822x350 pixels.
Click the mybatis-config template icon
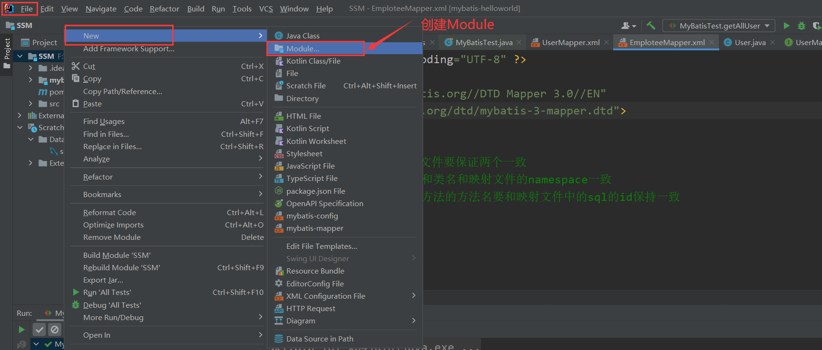pyautogui.click(x=279, y=216)
